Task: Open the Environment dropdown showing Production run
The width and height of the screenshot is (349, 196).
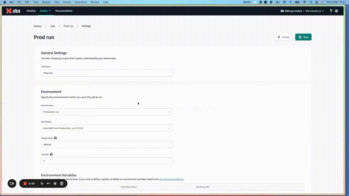Action: coord(106,112)
